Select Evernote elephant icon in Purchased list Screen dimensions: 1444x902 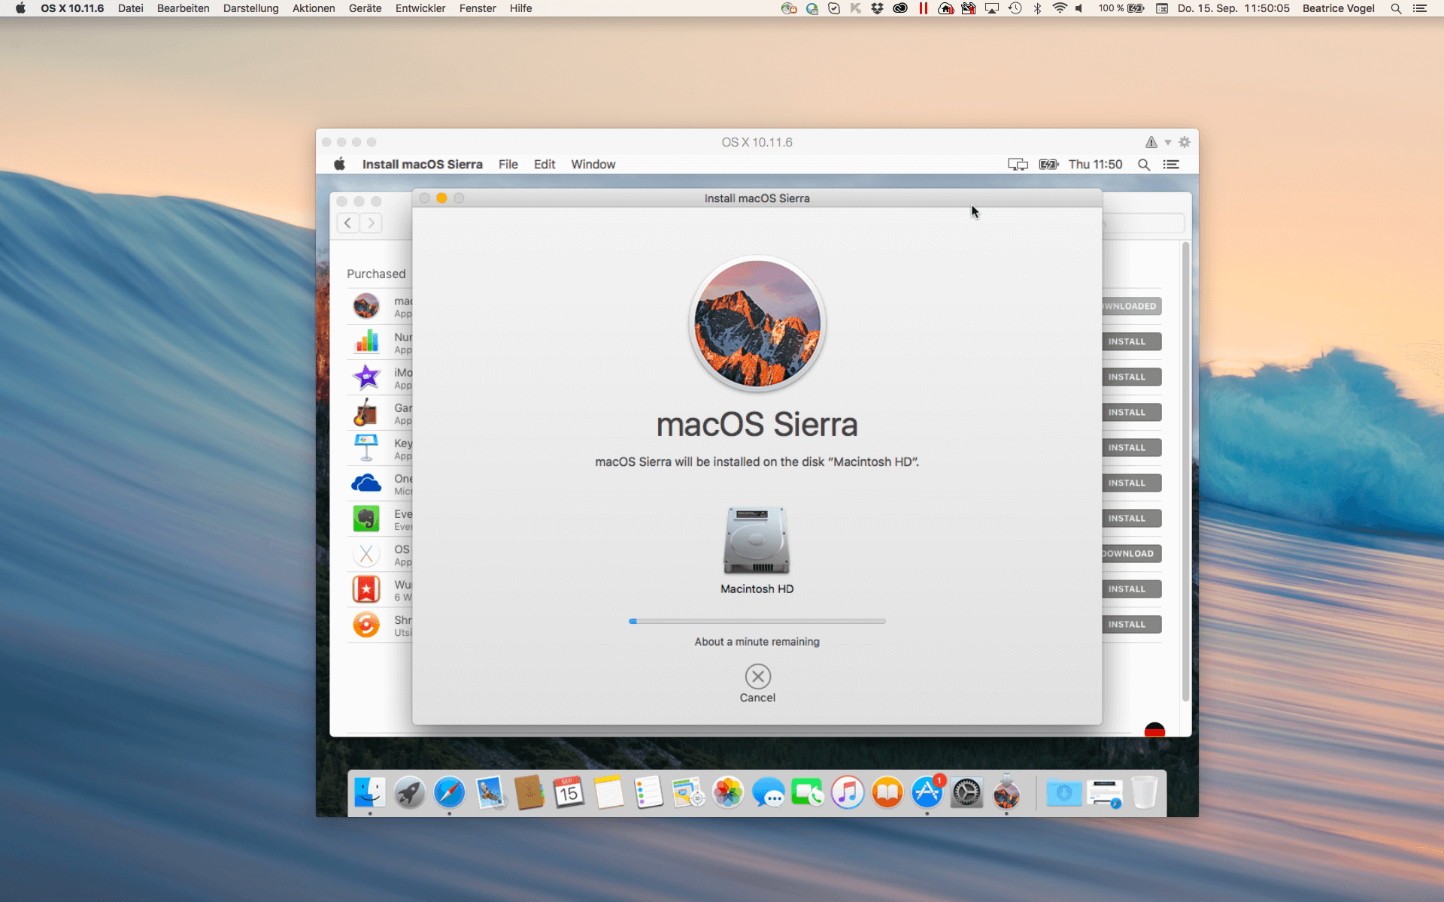pos(366,519)
